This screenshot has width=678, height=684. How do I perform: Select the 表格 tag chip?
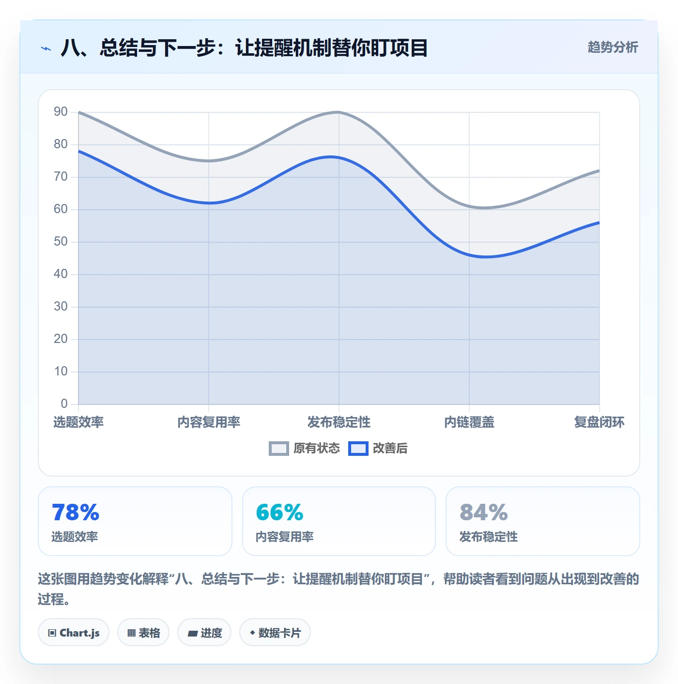pyautogui.click(x=143, y=633)
